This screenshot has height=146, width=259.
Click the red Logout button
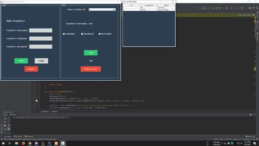pos(31,69)
